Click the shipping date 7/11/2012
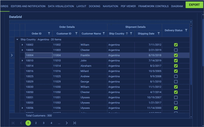 coord(148,45)
